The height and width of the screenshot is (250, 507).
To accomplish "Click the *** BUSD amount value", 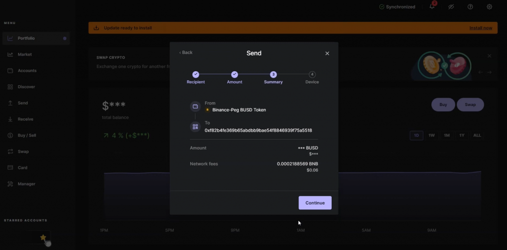I will (x=308, y=148).
